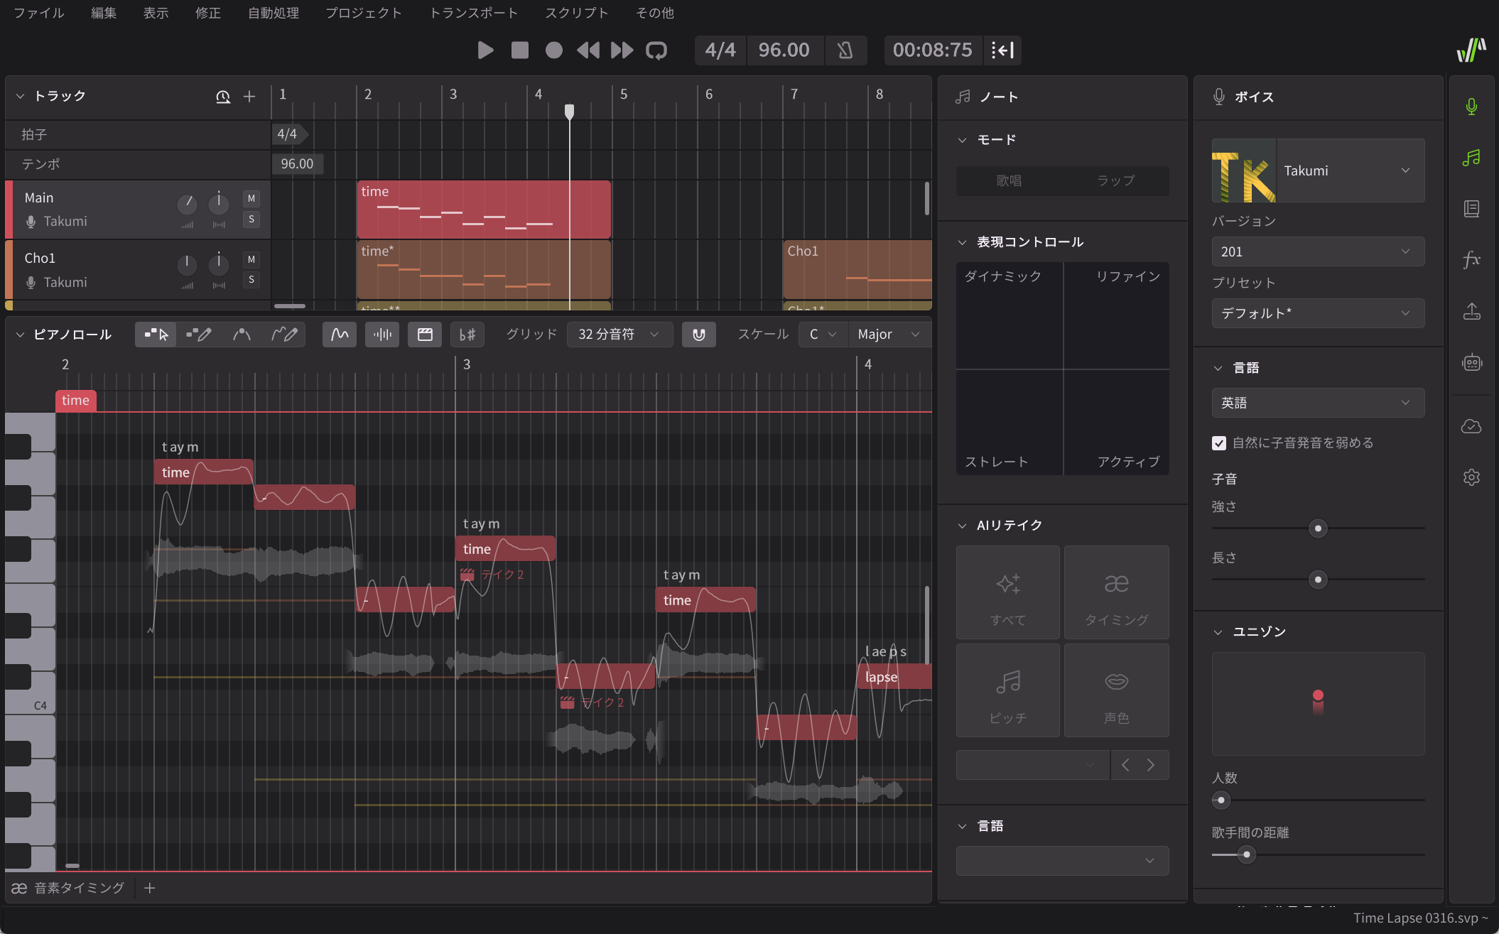This screenshot has height=934, width=1499.
Task: Uncheck 自然に子音発音を弱める checkbox
Action: tap(1219, 443)
